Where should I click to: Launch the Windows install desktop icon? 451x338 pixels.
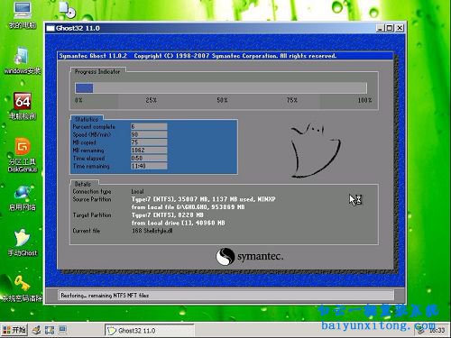click(x=23, y=61)
